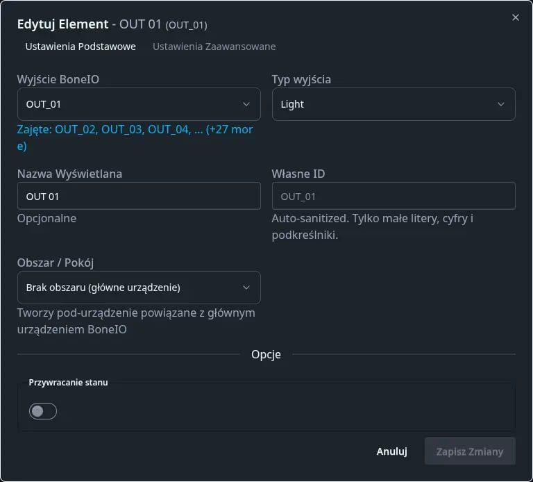Click the Przywracanie stanu label

point(68,382)
